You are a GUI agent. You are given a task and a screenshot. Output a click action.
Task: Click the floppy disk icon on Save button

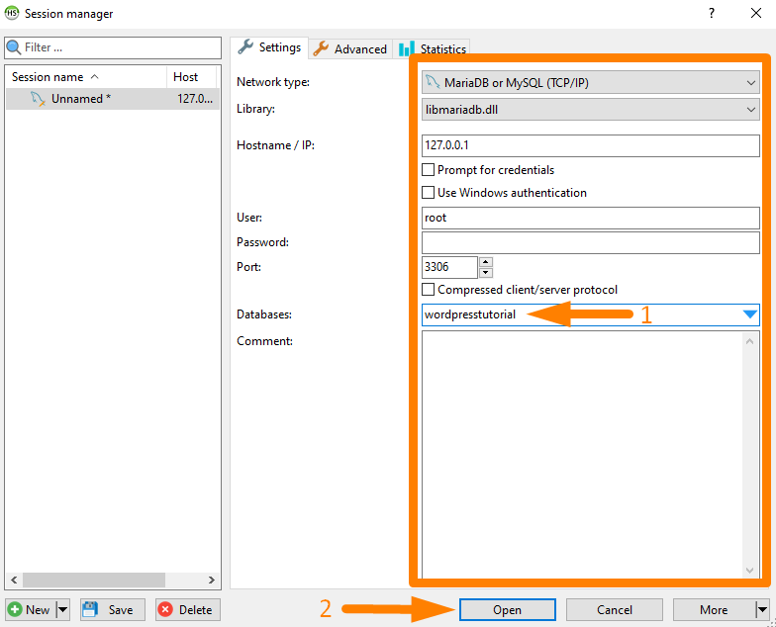pyautogui.click(x=90, y=609)
